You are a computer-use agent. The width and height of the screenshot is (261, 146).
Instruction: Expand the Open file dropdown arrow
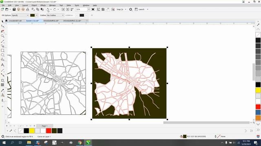[10, 9]
